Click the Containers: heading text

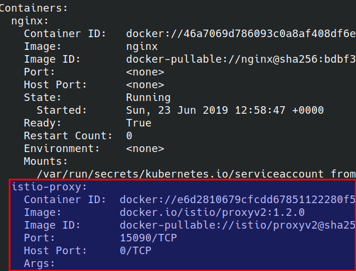point(34,8)
